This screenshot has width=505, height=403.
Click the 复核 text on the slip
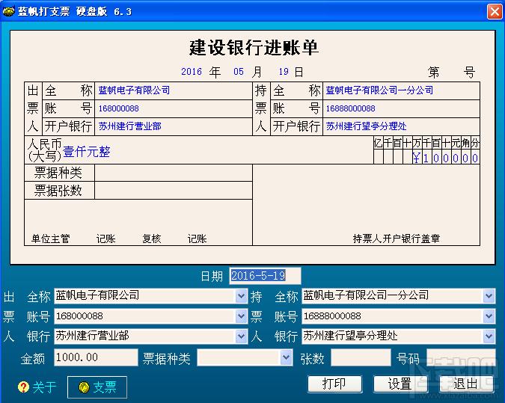[151, 239]
